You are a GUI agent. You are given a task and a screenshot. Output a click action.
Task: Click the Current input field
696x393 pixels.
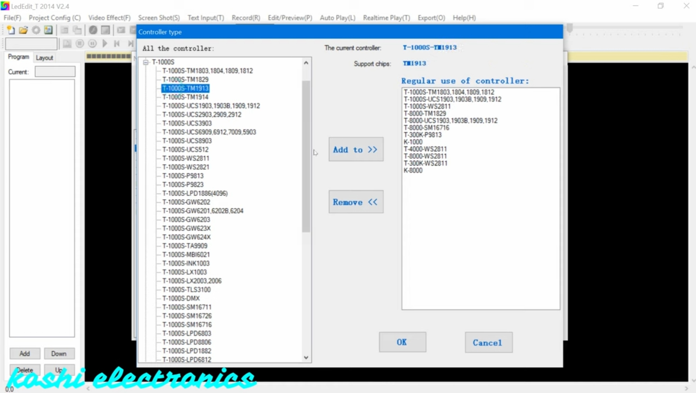[55, 72]
